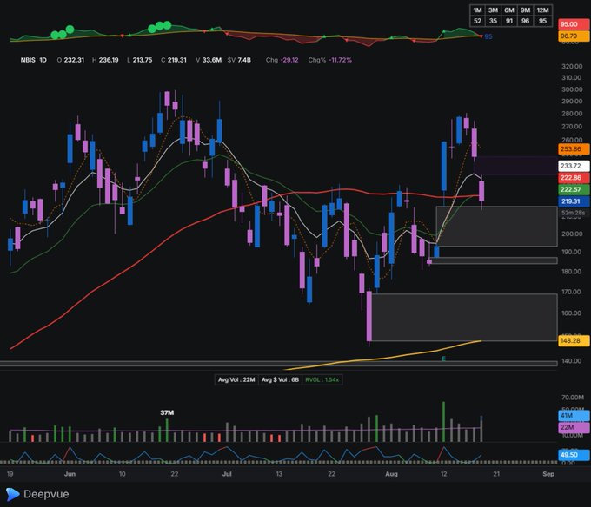The image size is (591, 507).
Task: Click the Jun date axis label
Action: (x=70, y=473)
